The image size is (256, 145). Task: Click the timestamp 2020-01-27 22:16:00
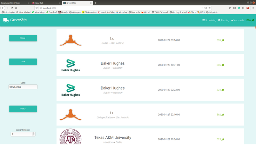[169, 115]
